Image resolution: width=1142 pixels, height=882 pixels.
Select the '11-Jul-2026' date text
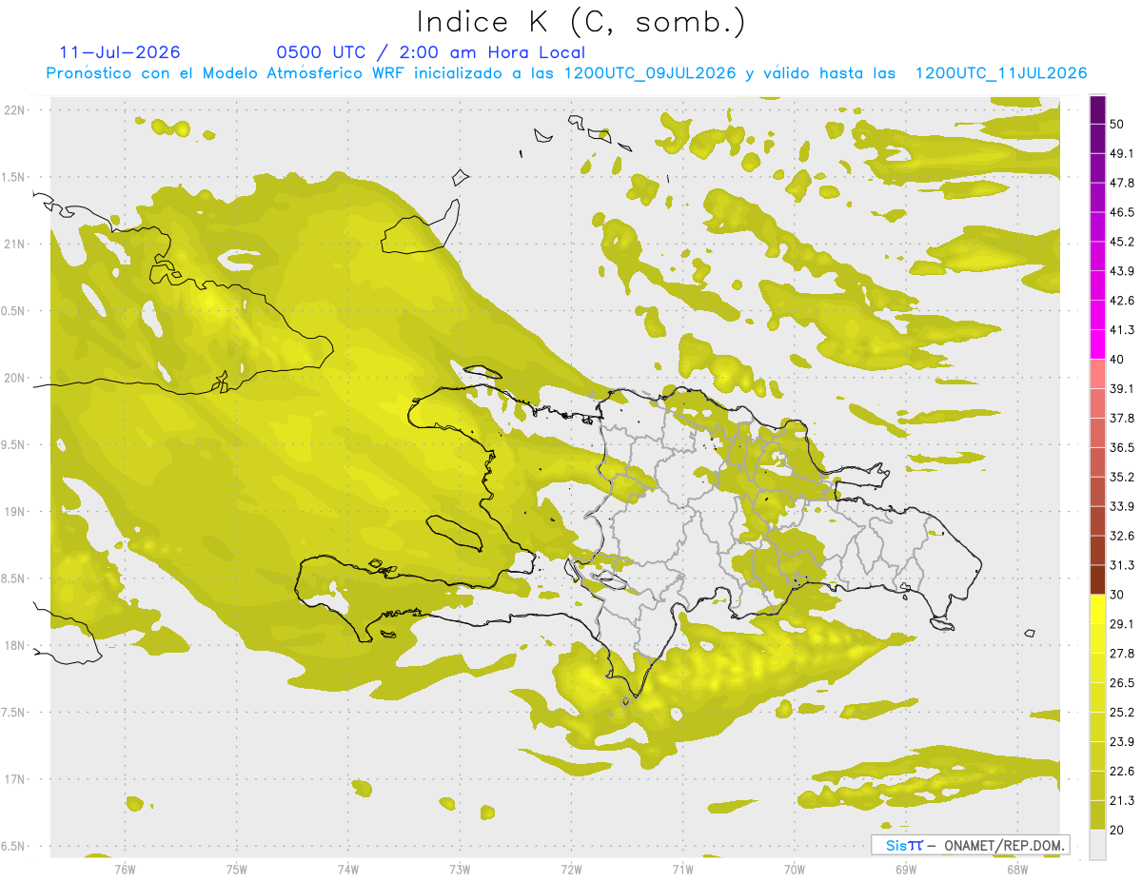point(120,52)
